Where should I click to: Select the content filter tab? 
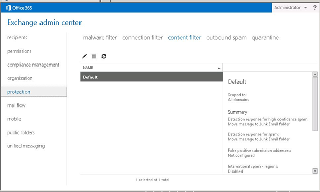184,38
